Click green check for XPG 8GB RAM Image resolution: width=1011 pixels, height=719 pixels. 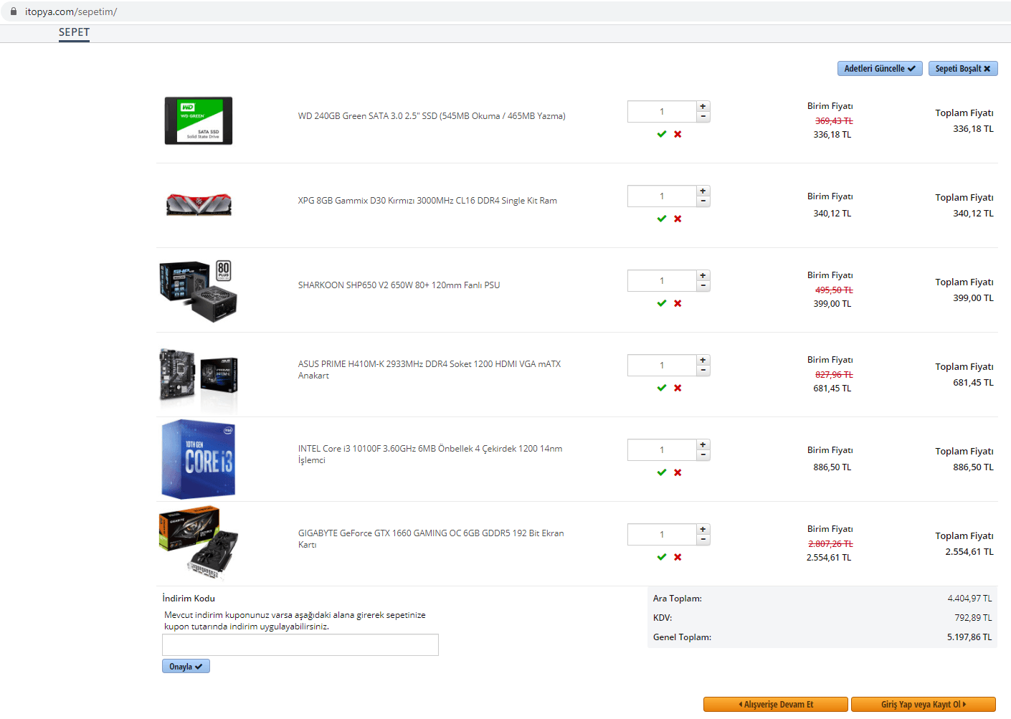click(662, 219)
